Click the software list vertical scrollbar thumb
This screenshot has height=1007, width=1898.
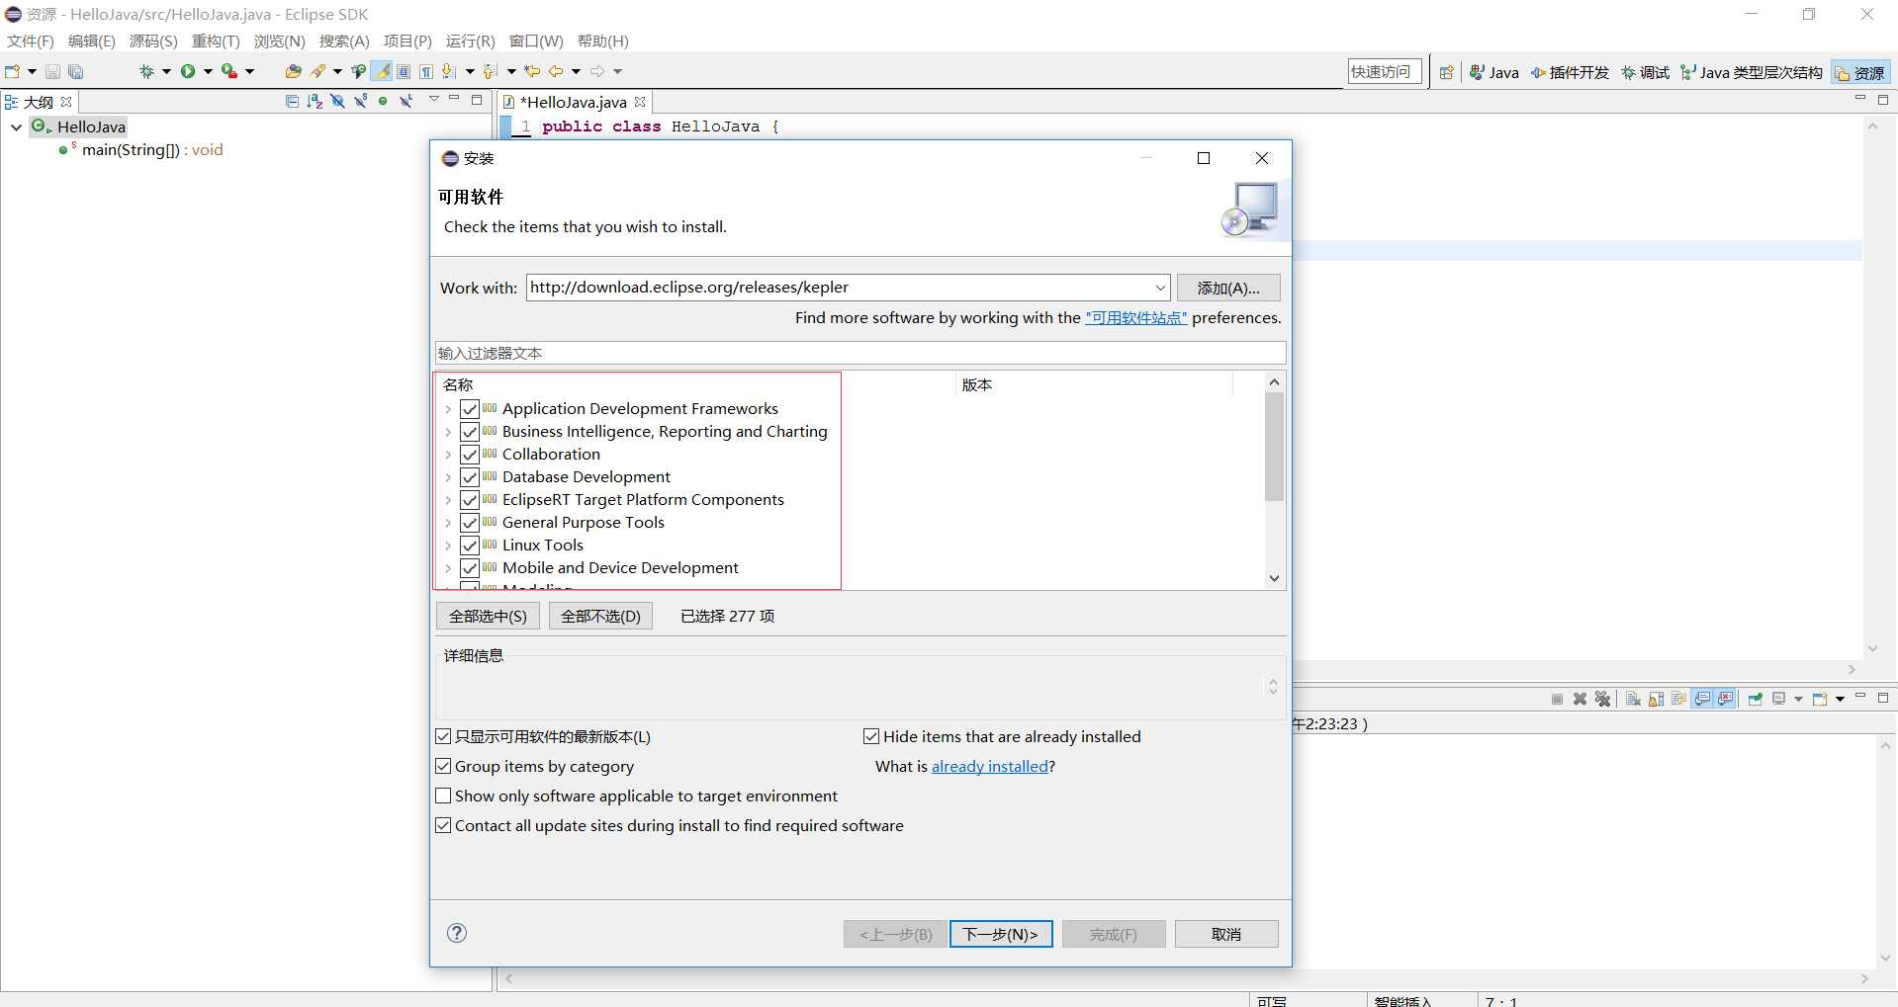(1274, 447)
